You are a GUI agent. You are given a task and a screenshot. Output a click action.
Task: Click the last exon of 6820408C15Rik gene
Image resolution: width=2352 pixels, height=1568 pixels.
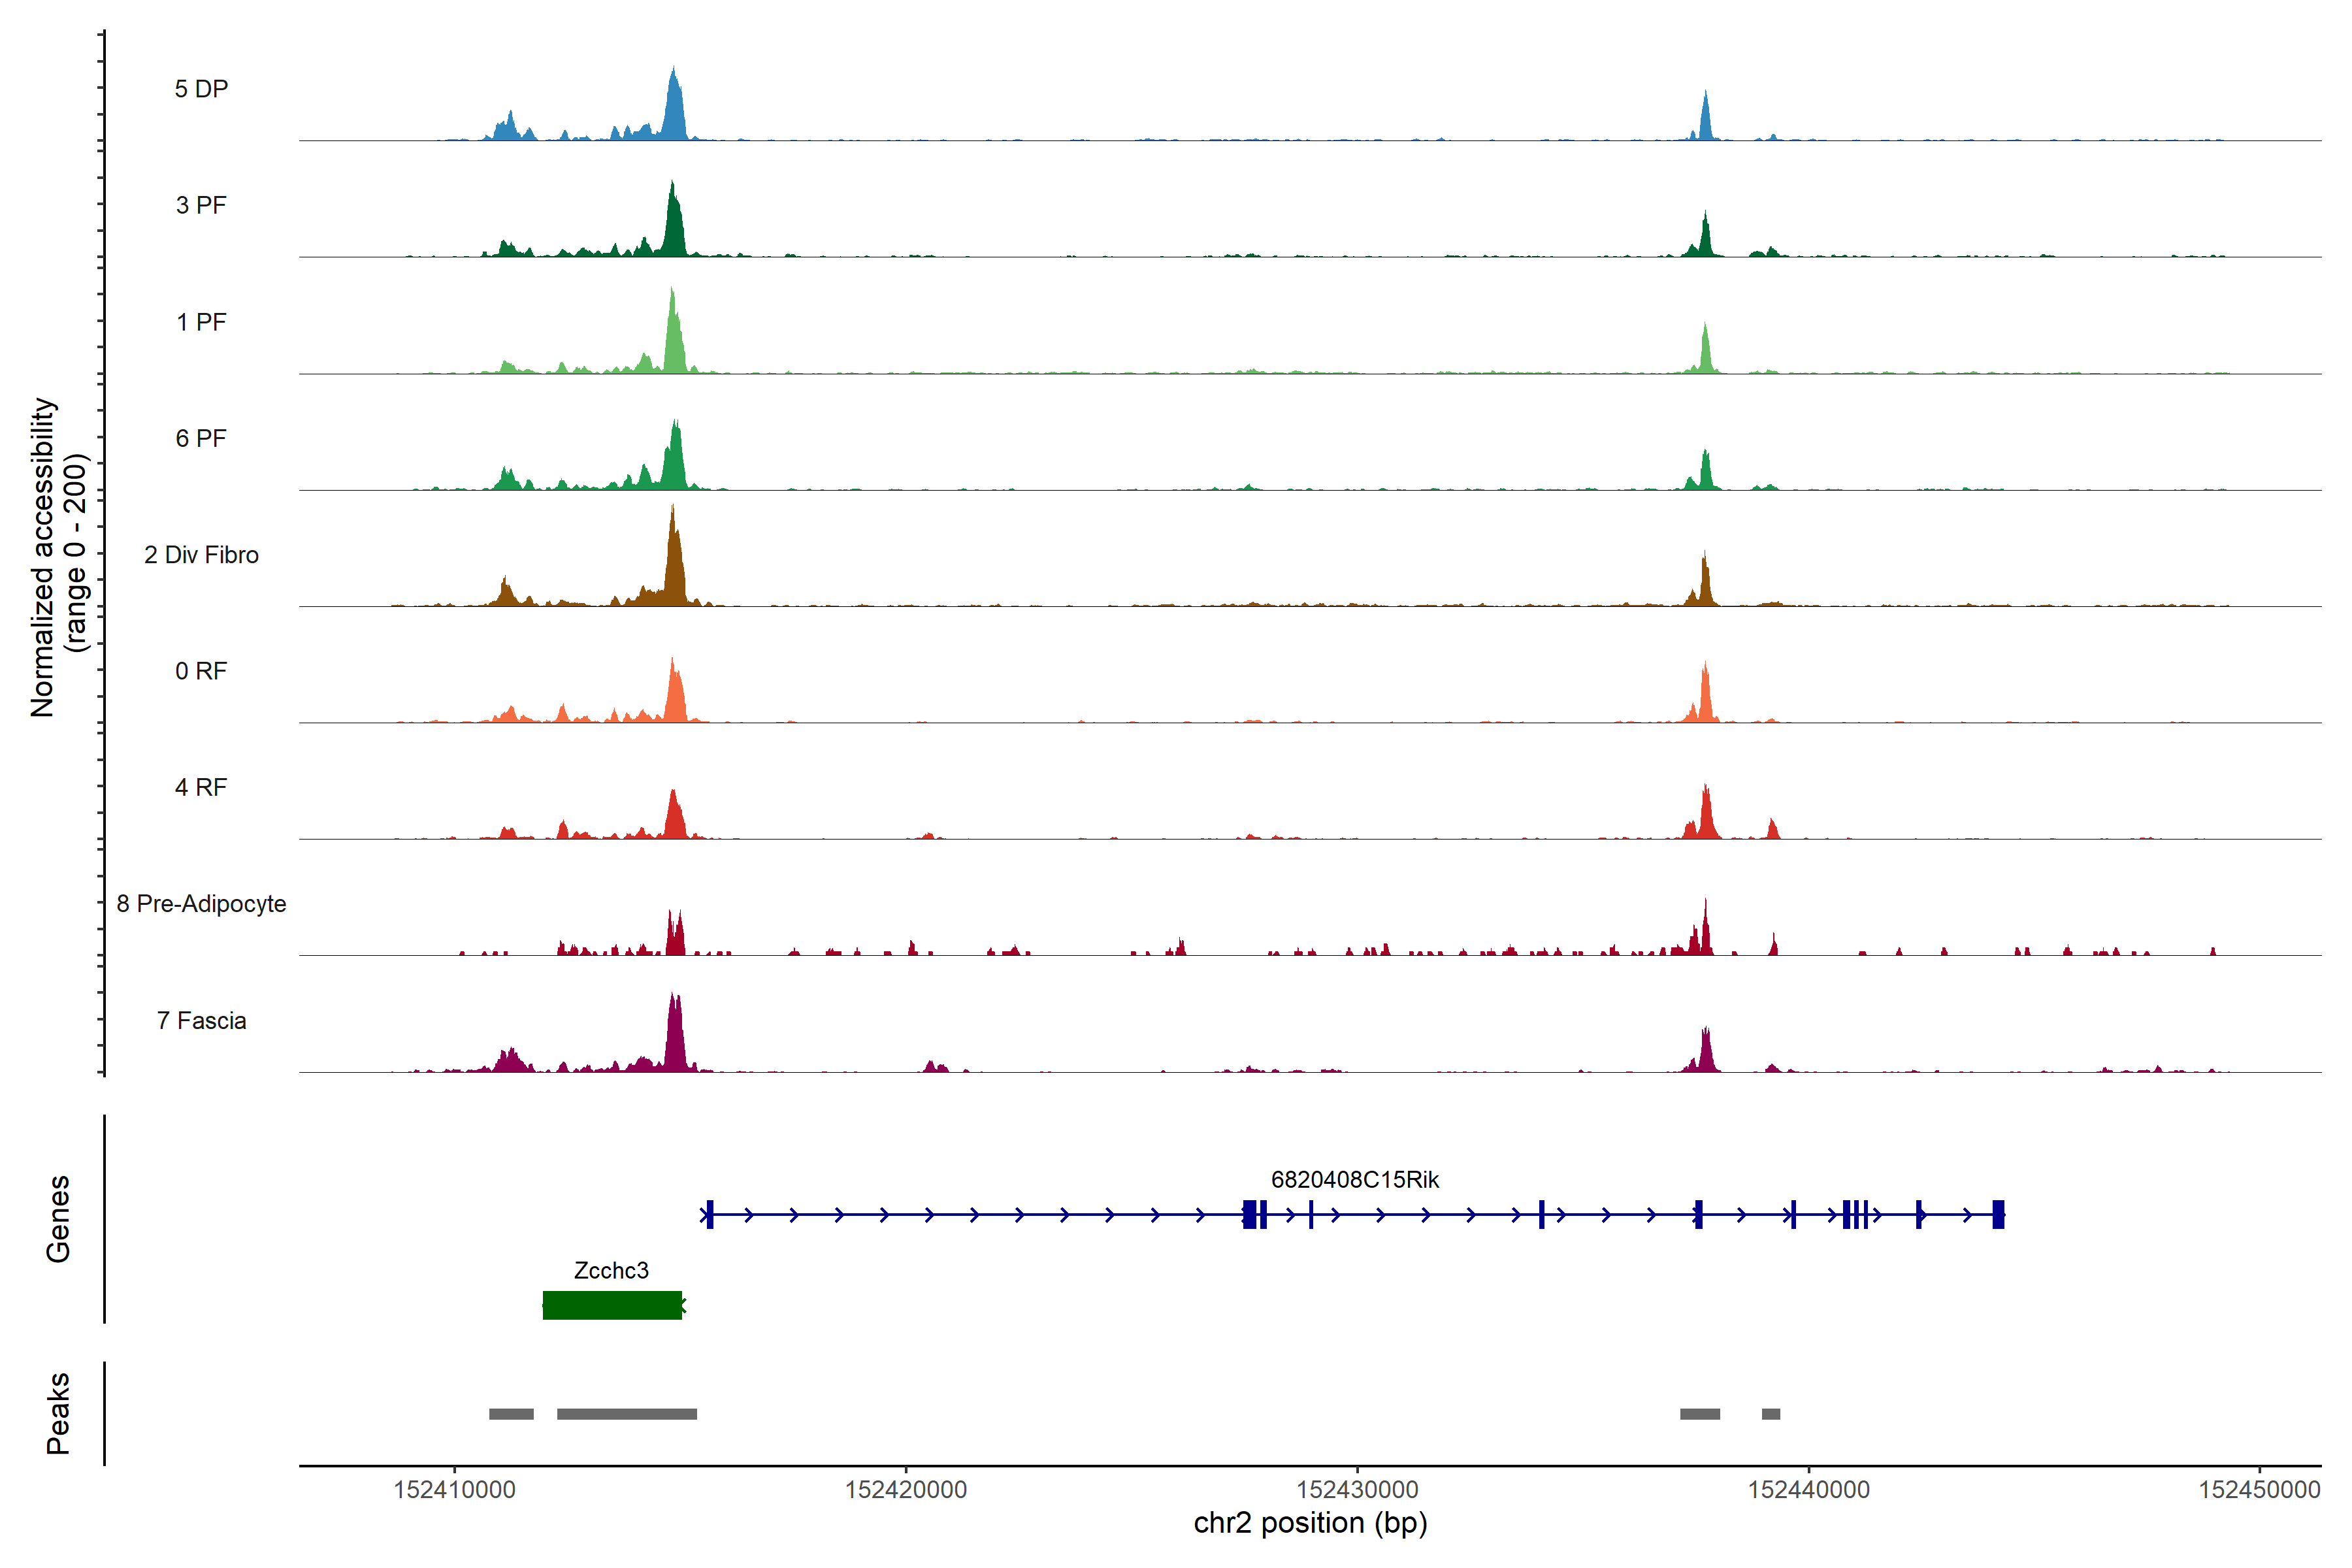pyautogui.click(x=1998, y=1214)
